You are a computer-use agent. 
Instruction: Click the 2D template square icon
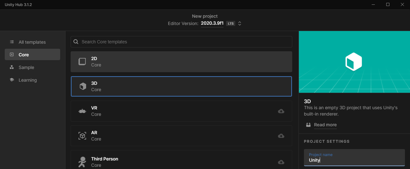82,61
